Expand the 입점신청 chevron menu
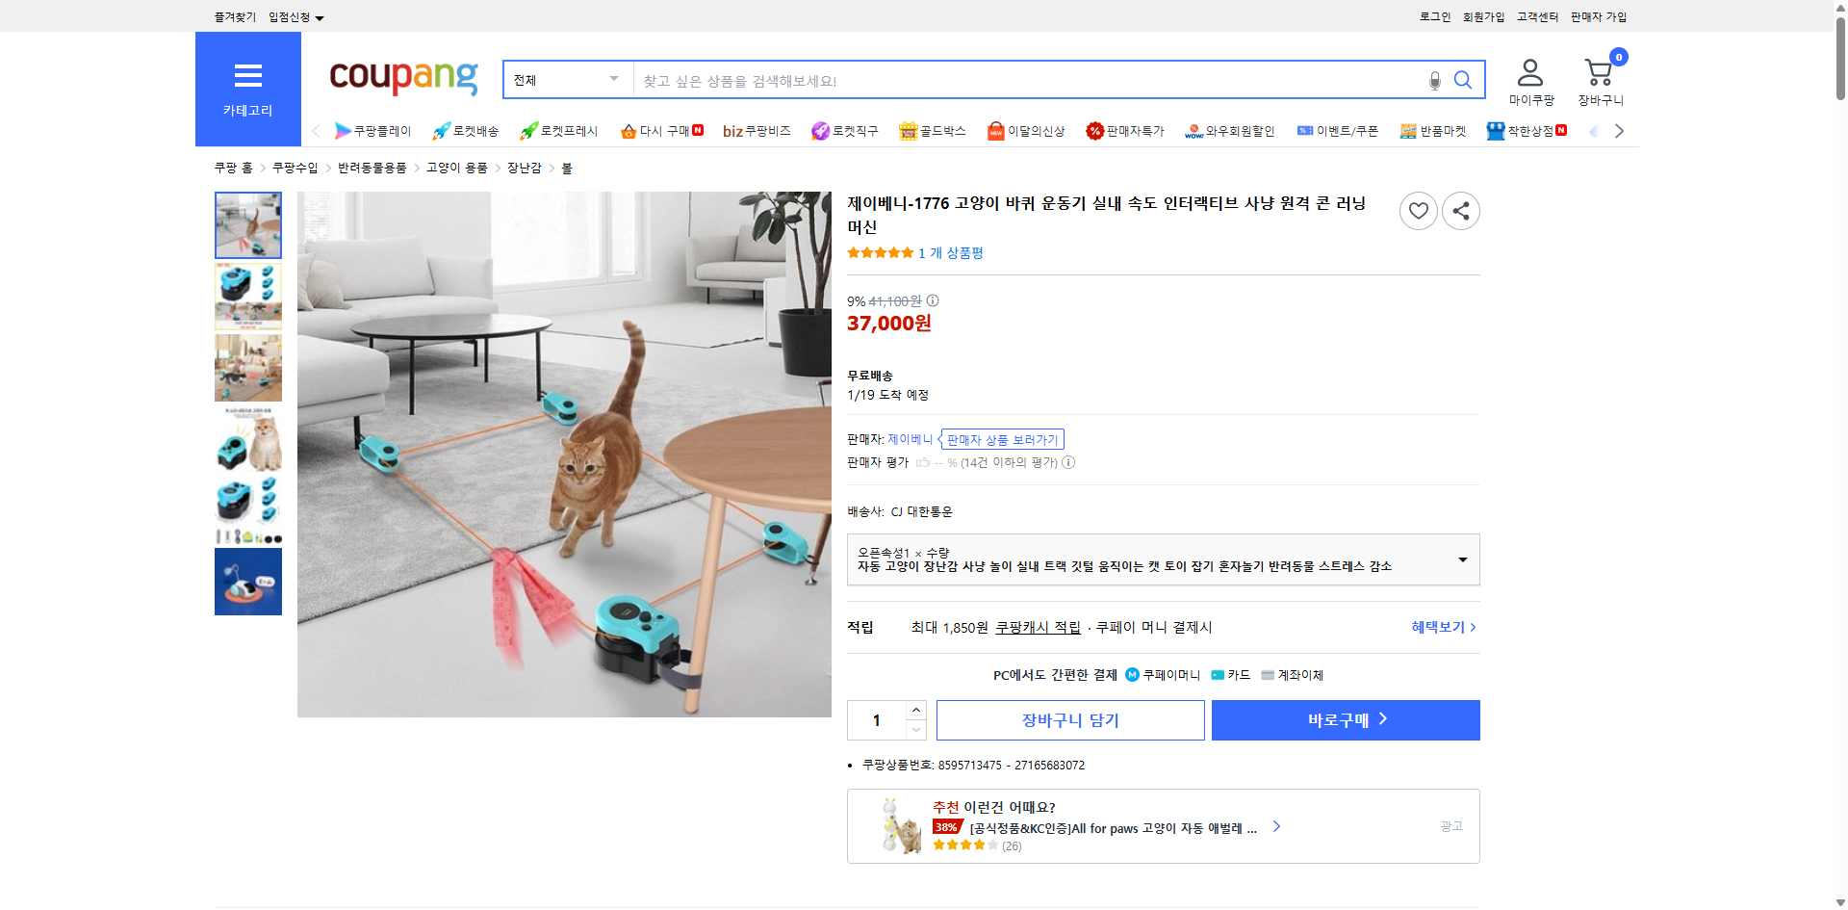The width and height of the screenshot is (1848, 910). pos(321,16)
